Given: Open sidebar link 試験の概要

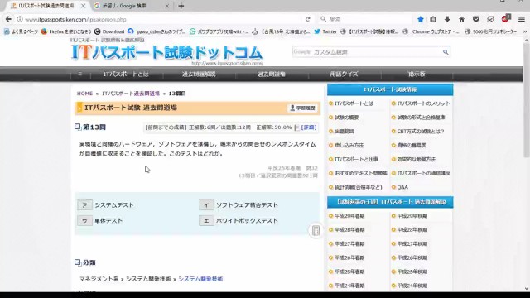Looking at the screenshot, I should tap(346, 118).
